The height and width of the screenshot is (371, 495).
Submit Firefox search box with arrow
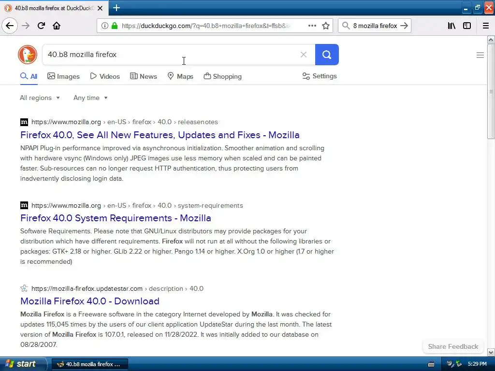tap(404, 26)
